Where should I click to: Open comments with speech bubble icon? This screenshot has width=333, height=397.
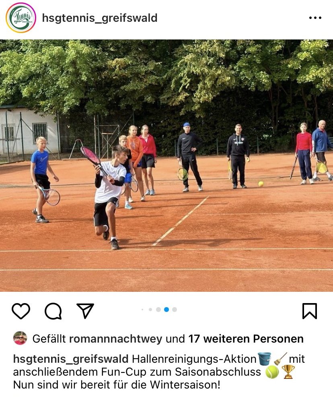(x=53, y=311)
